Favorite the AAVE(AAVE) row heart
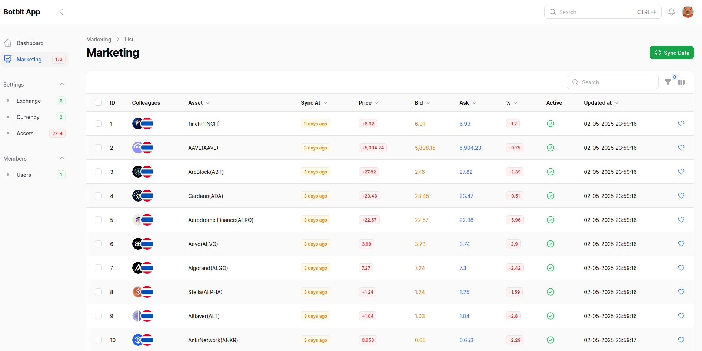Image resolution: width=702 pixels, height=351 pixels. (681, 148)
